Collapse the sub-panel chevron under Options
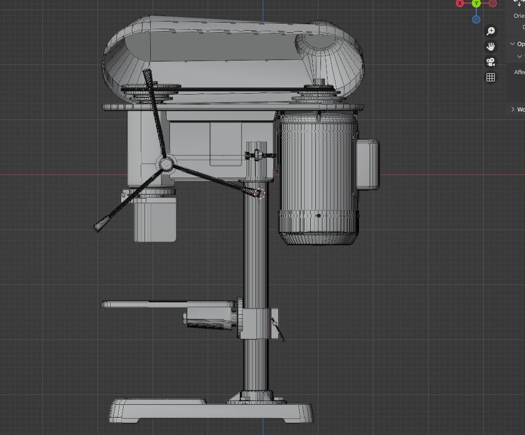Screen dimensions: 525x435 (x=519, y=56)
